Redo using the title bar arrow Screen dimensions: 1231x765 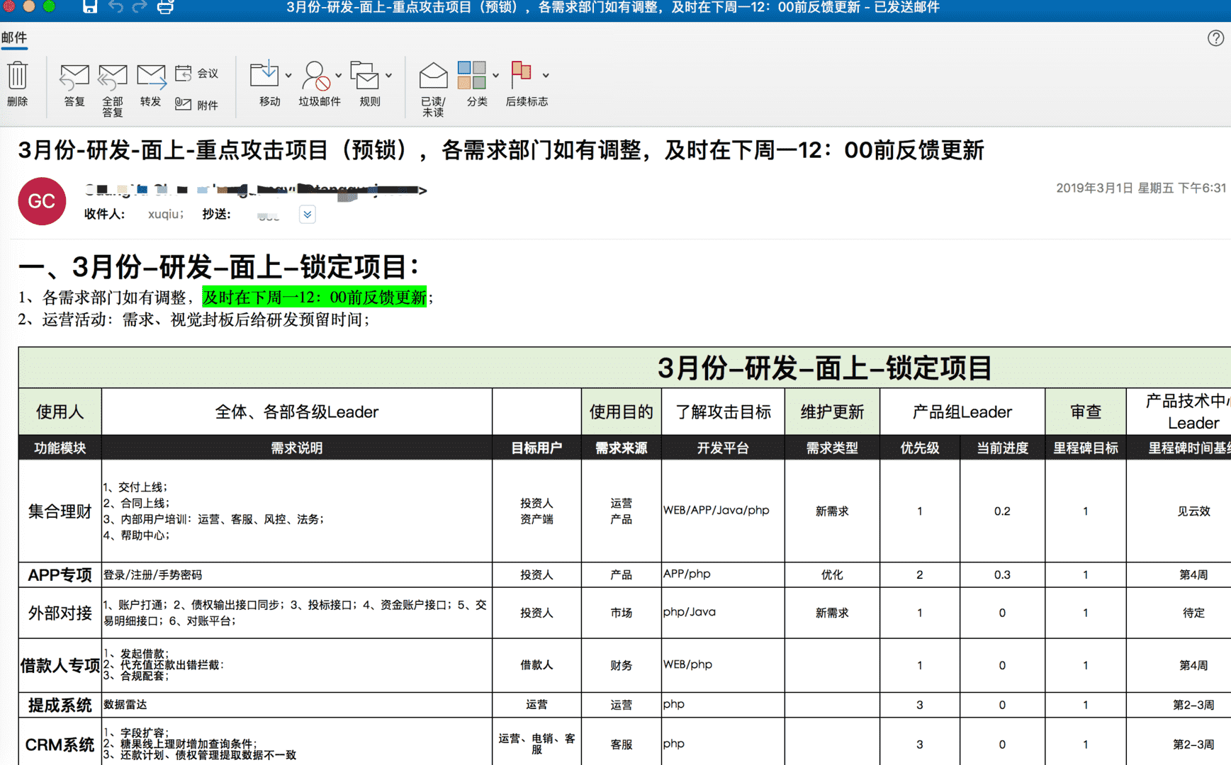(x=140, y=7)
